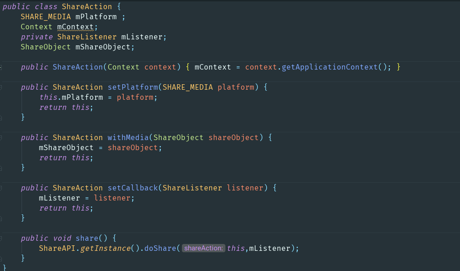The image size is (460, 271).
Task: Click mListener on the assignment line in setCallback
Action: click(x=59, y=198)
